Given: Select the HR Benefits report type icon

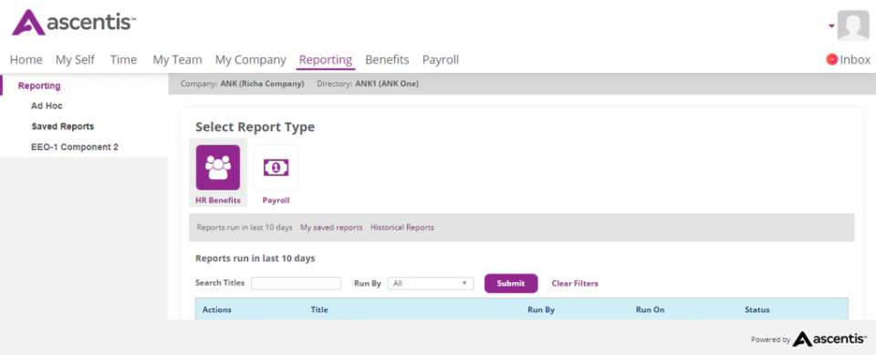Looking at the screenshot, I should [x=218, y=167].
